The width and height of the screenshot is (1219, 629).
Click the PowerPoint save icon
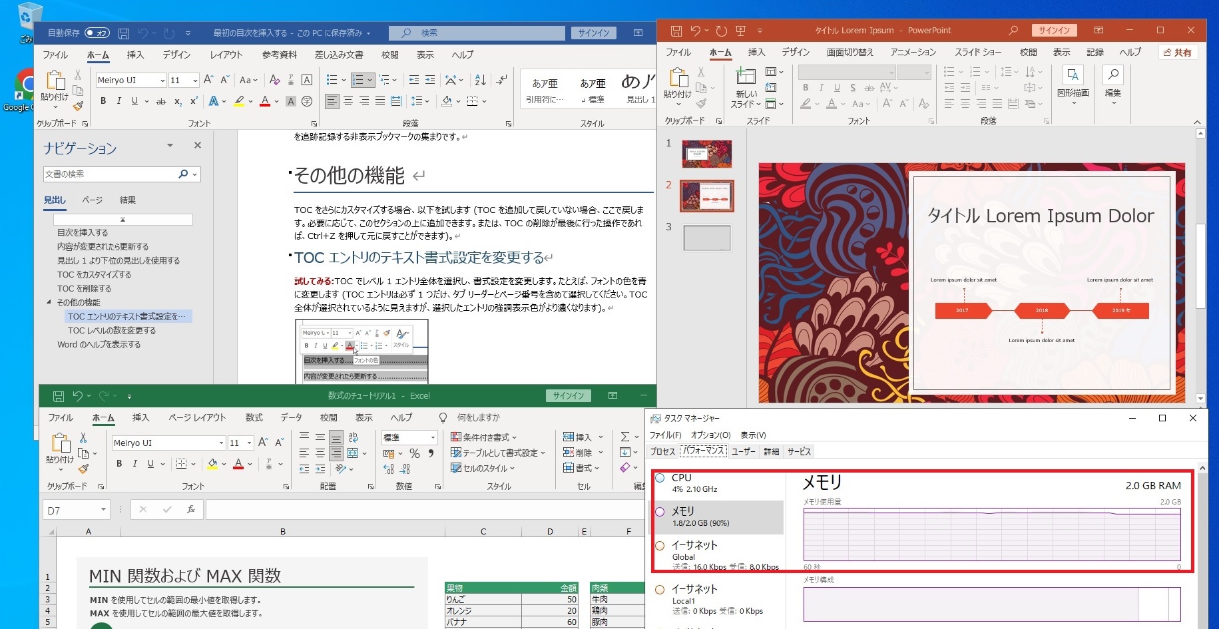coord(676,31)
